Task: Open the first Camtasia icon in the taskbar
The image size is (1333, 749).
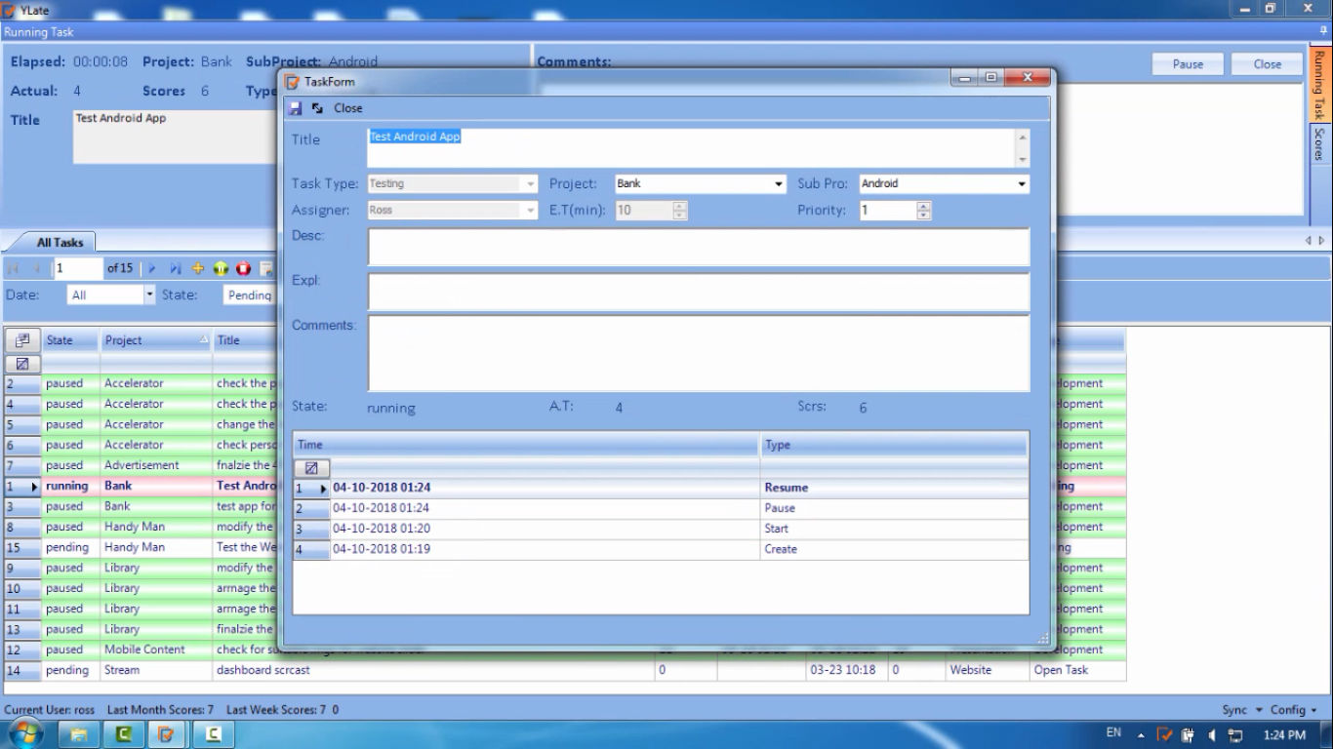Action: click(x=124, y=733)
